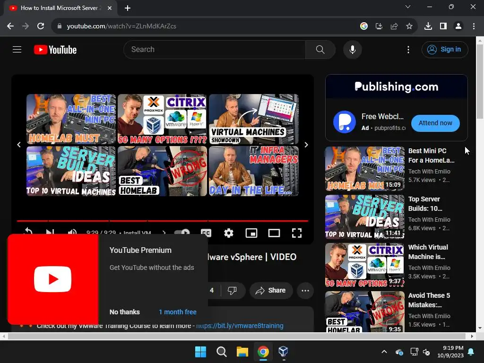Click the horizontal page scrollbar
The height and width of the screenshot is (363, 484).
(x=237, y=336)
